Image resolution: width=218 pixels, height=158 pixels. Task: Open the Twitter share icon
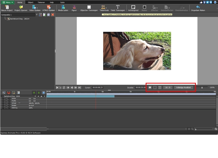[x=207, y=2]
